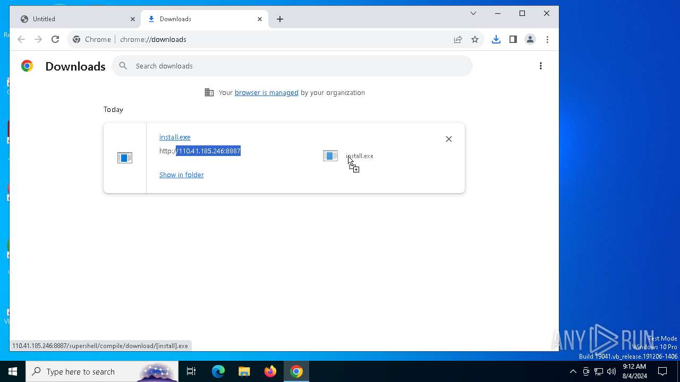Image resolution: width=680 pixels, height=382 pixels.
Task: Remove install.exe from the downloads list
Action: click(449, 139)
